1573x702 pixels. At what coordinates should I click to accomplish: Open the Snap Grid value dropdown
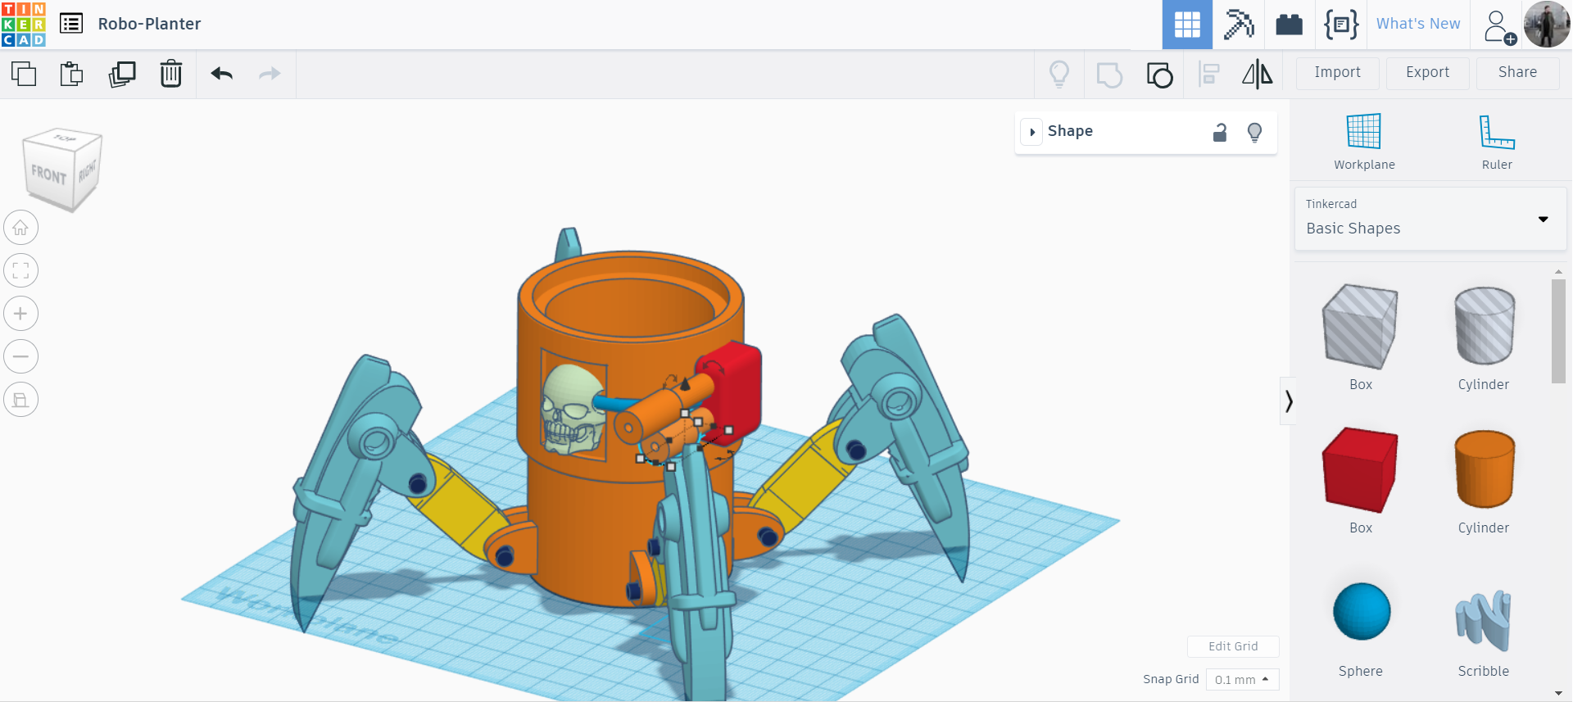[1242, 679]
